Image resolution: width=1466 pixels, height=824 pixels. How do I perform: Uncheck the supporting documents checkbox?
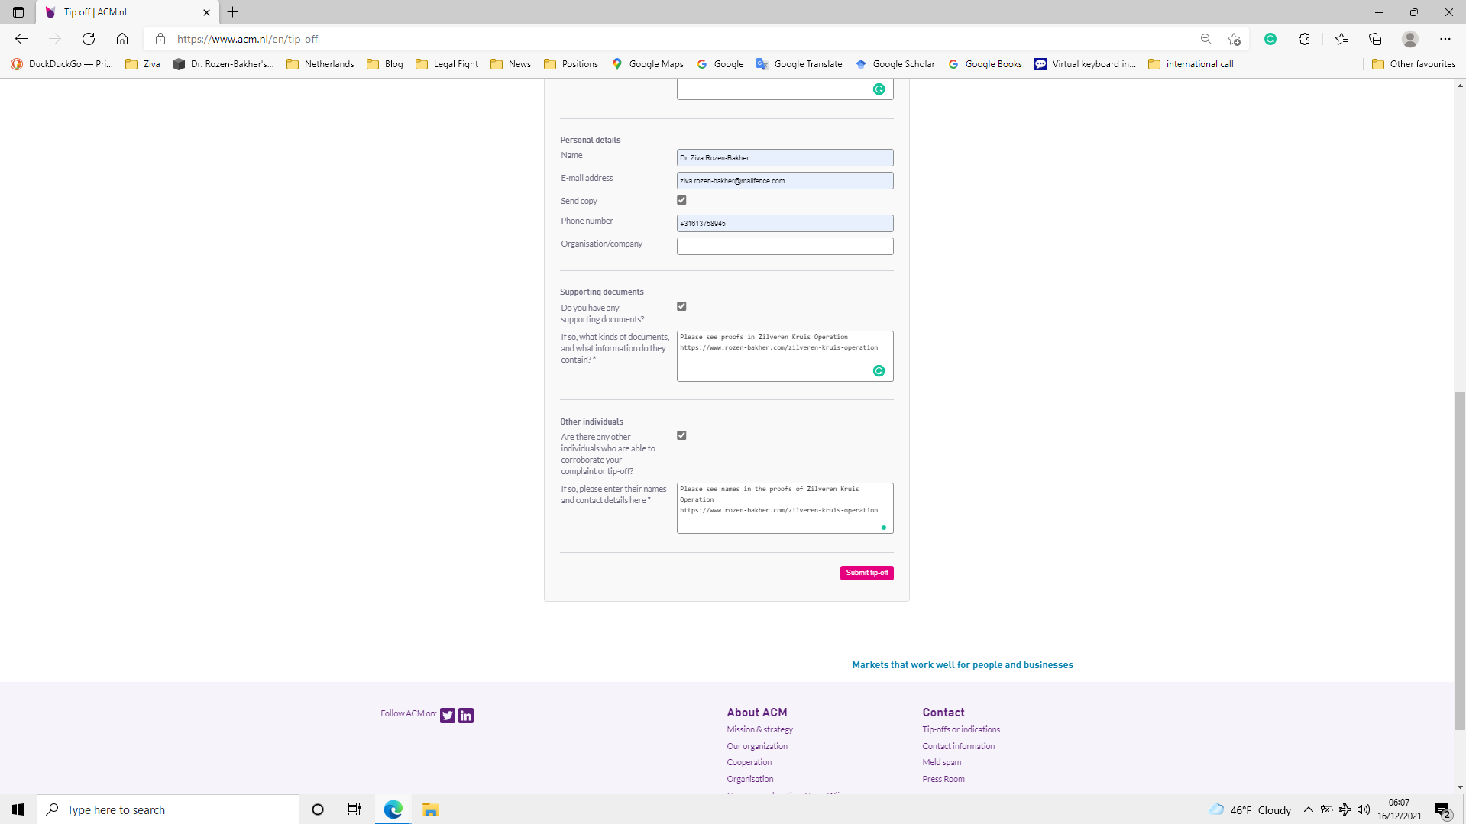point(681,305)
